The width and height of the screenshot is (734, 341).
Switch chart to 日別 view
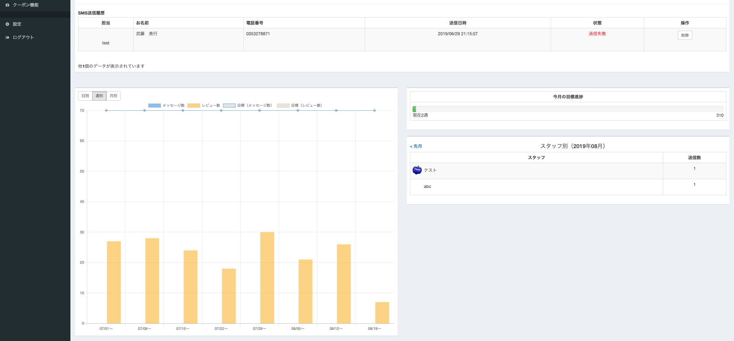tap(85, 96)
